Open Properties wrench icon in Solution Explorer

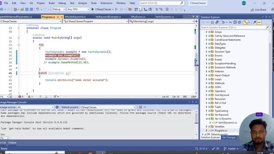tap(255, 22)
